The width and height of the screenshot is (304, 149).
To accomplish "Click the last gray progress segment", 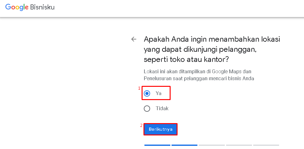I will click(266, 145).
